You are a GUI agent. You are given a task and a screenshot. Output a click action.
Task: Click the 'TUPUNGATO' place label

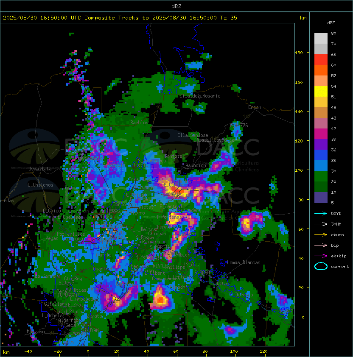69,295
